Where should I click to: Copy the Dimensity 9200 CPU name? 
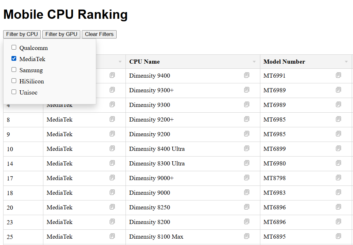coord(247,134)
